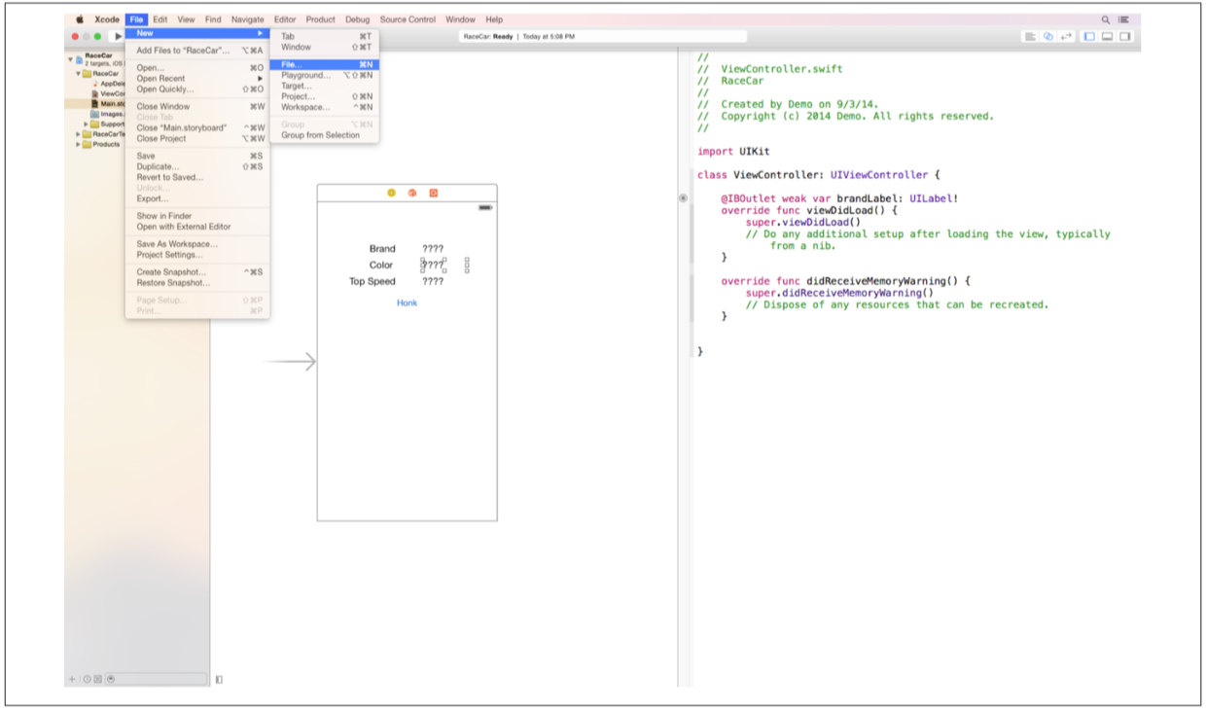Show recent files with clock filter icon
The image size is (1206, 711).
coord(87,679)
